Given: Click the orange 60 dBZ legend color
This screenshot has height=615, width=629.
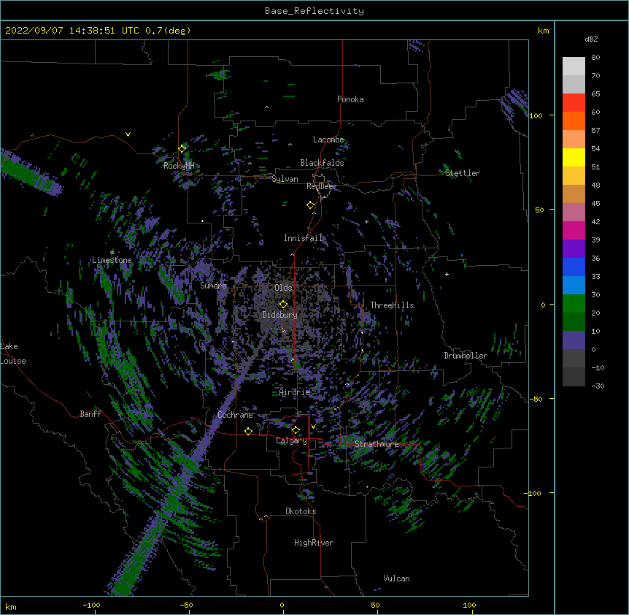Looking at the screenshot, I should coord(574,121).
